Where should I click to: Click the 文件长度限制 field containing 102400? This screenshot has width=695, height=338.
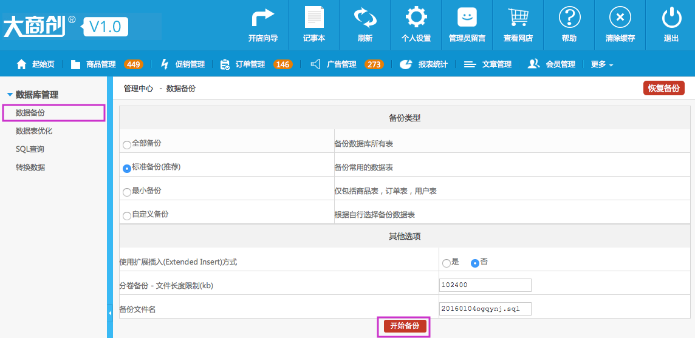point(485,285)
